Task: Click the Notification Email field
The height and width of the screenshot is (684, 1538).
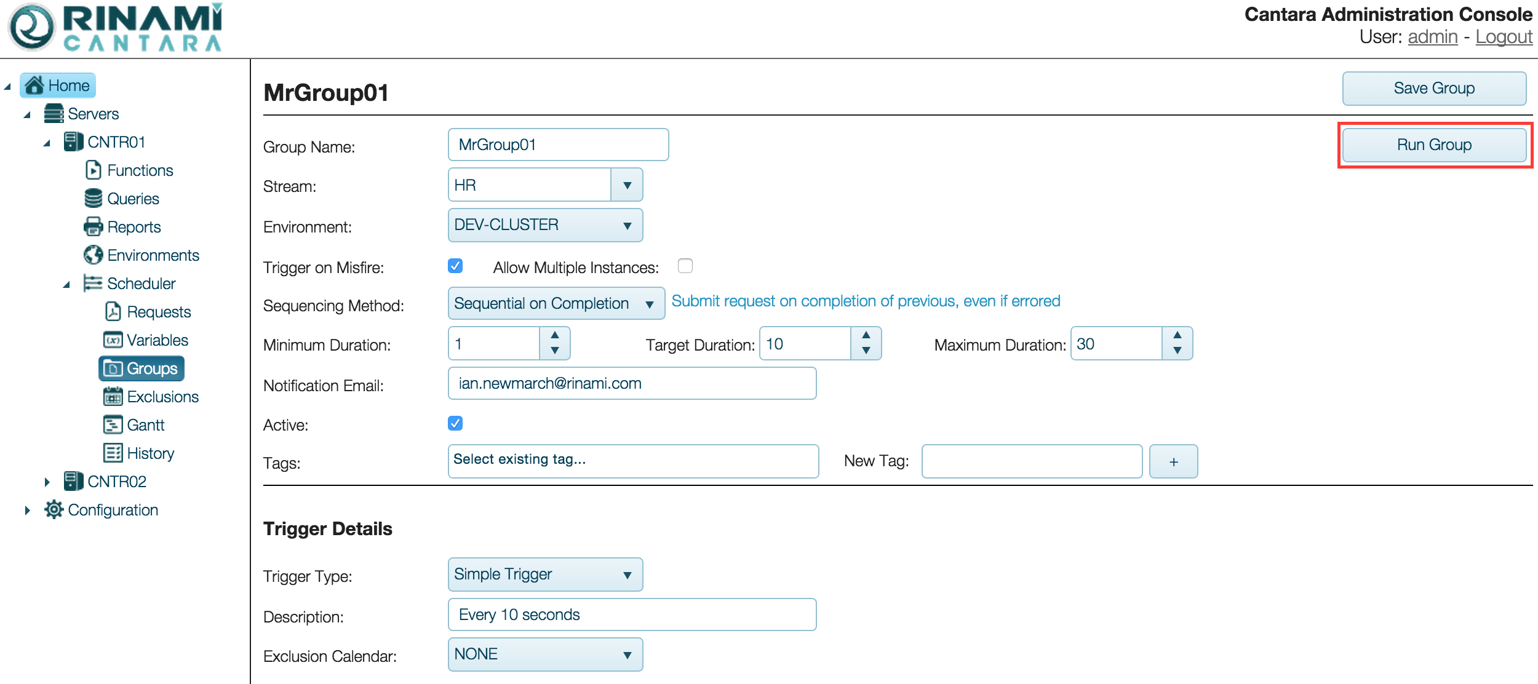Action: pos(632,384)
